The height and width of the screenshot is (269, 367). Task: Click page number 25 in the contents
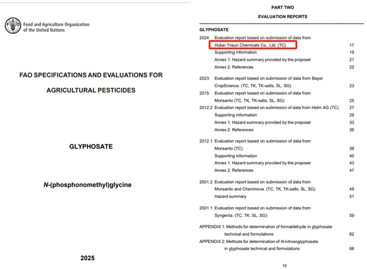[x=351, y=101]
